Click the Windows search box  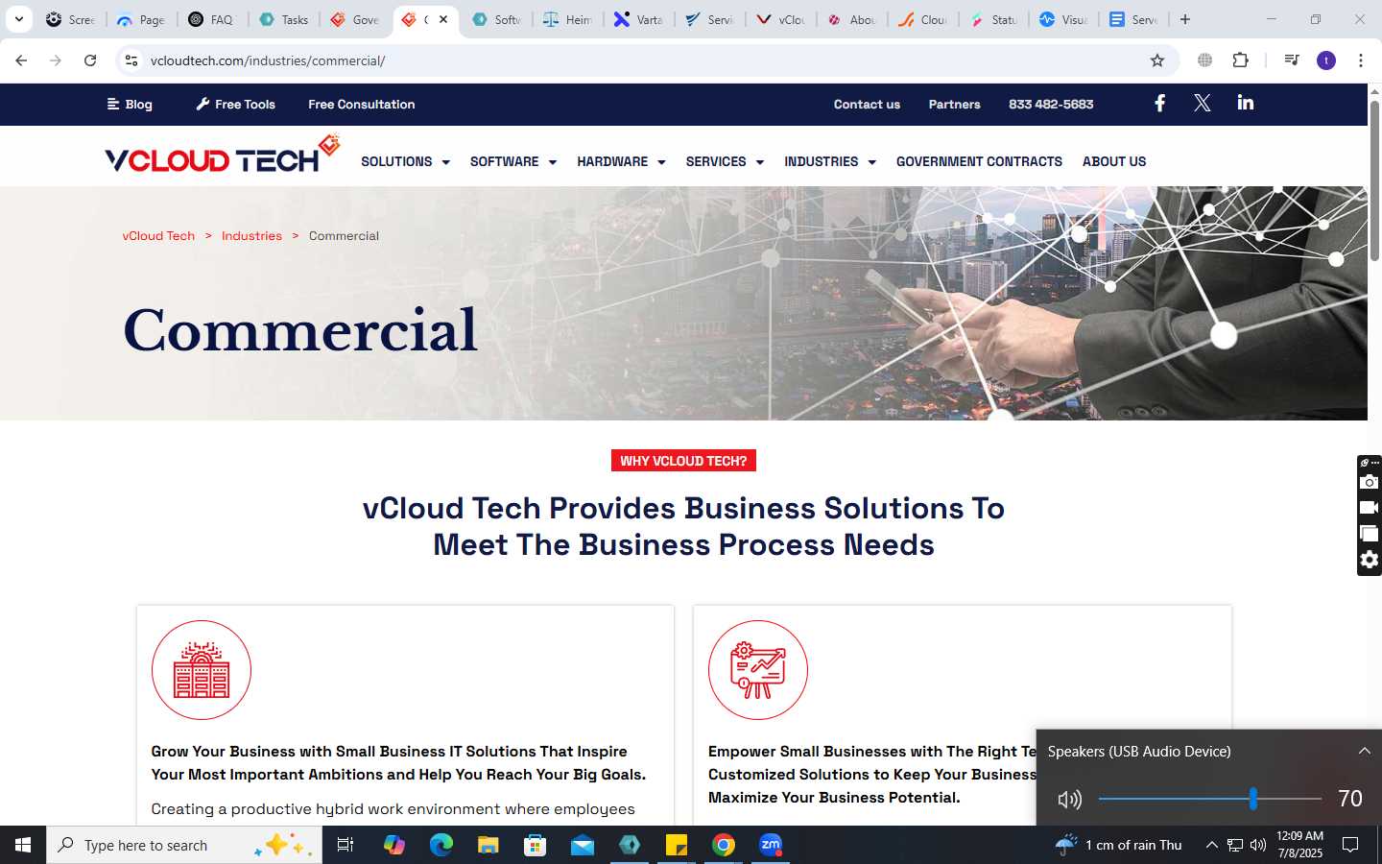point(184,845)
